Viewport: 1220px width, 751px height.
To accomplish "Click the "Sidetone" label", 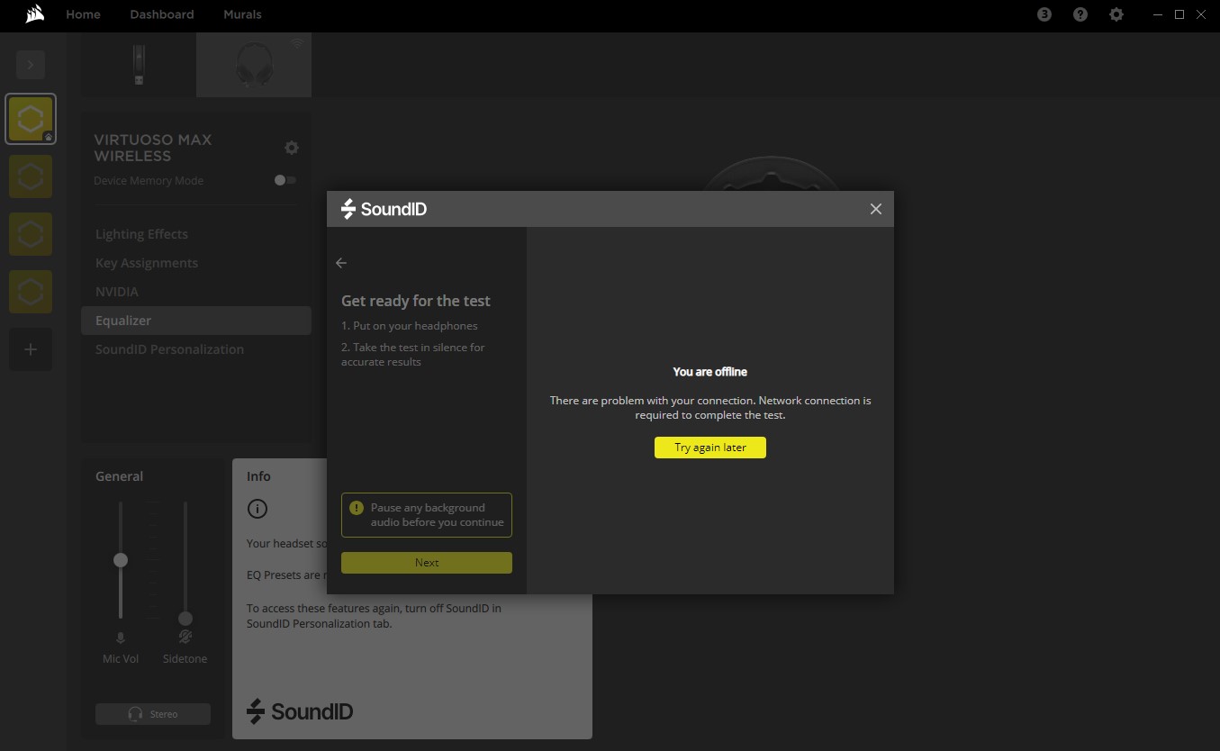I will [x=185, y=659].
